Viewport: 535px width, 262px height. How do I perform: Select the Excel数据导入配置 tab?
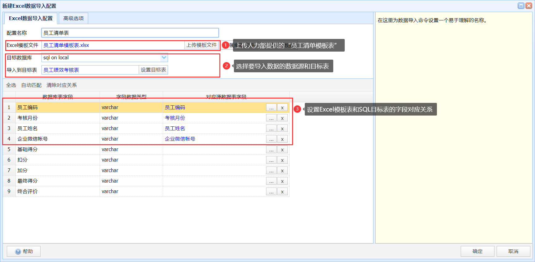click(x=31, y=19)
